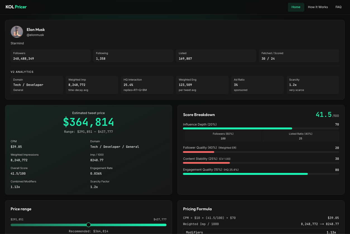Click the Weighted Imp card value 8,248,772
This screenshot has width=350, height=234.
77,85
